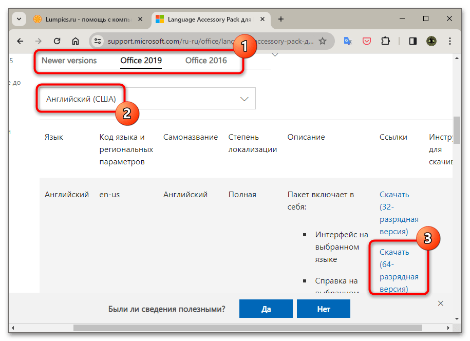
Task: Click the 32-bit version Скачать link
Action: [x=394, y=195]
